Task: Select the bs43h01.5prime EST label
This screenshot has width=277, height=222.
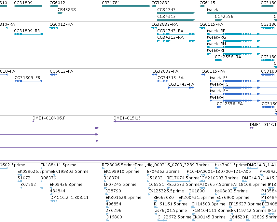Action: (231, 165)
